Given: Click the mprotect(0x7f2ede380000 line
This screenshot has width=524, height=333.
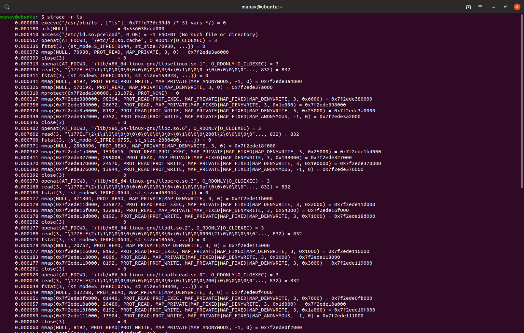Looking at the screenshot, I should tap(97, 93).
